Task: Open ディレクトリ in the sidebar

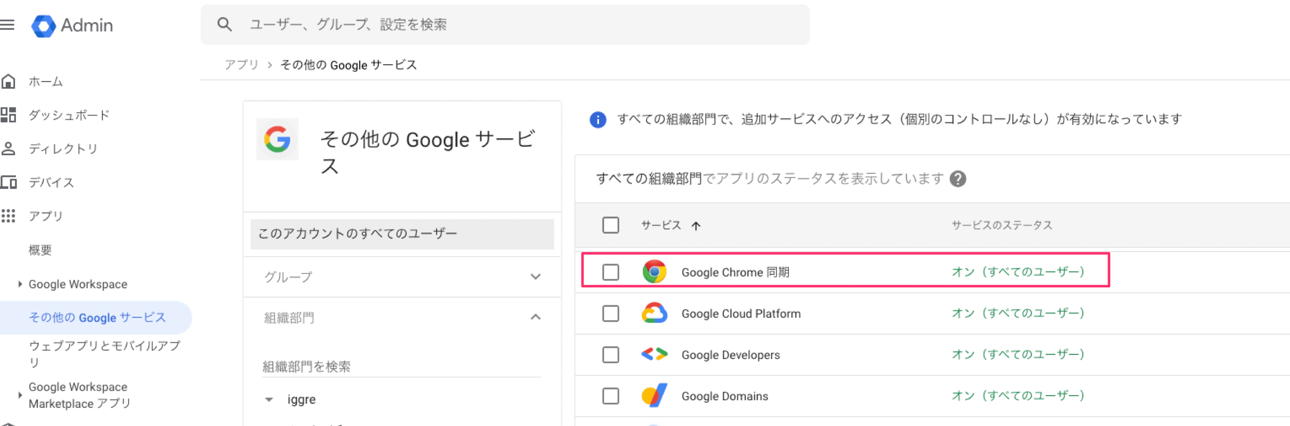Action: (x=63, y=149)
